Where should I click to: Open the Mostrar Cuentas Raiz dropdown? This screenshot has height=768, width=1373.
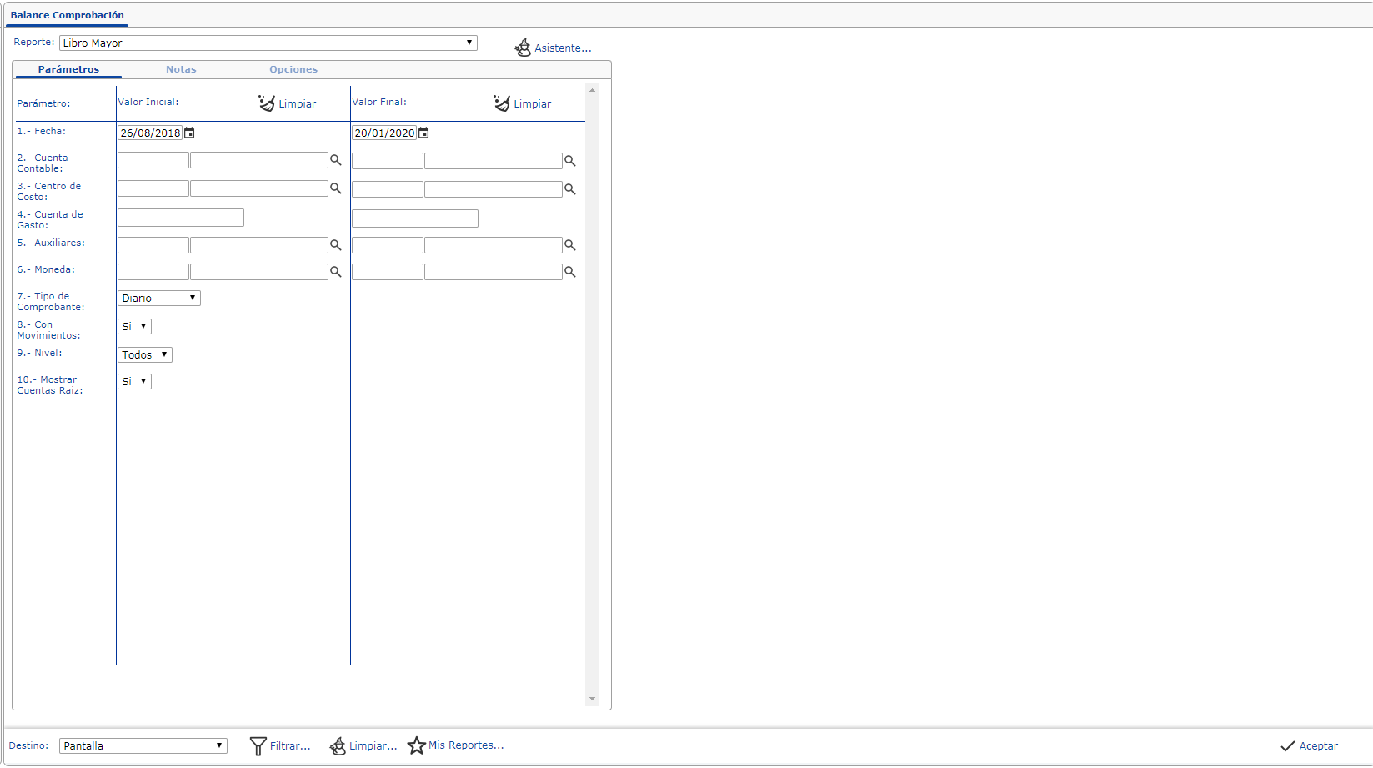[134, 381]
